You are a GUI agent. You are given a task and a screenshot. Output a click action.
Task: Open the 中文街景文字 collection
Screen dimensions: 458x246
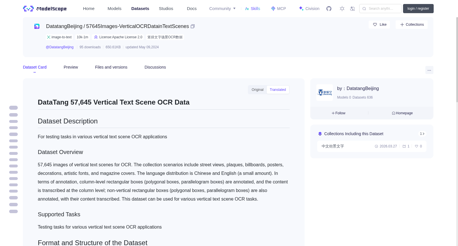333,146
